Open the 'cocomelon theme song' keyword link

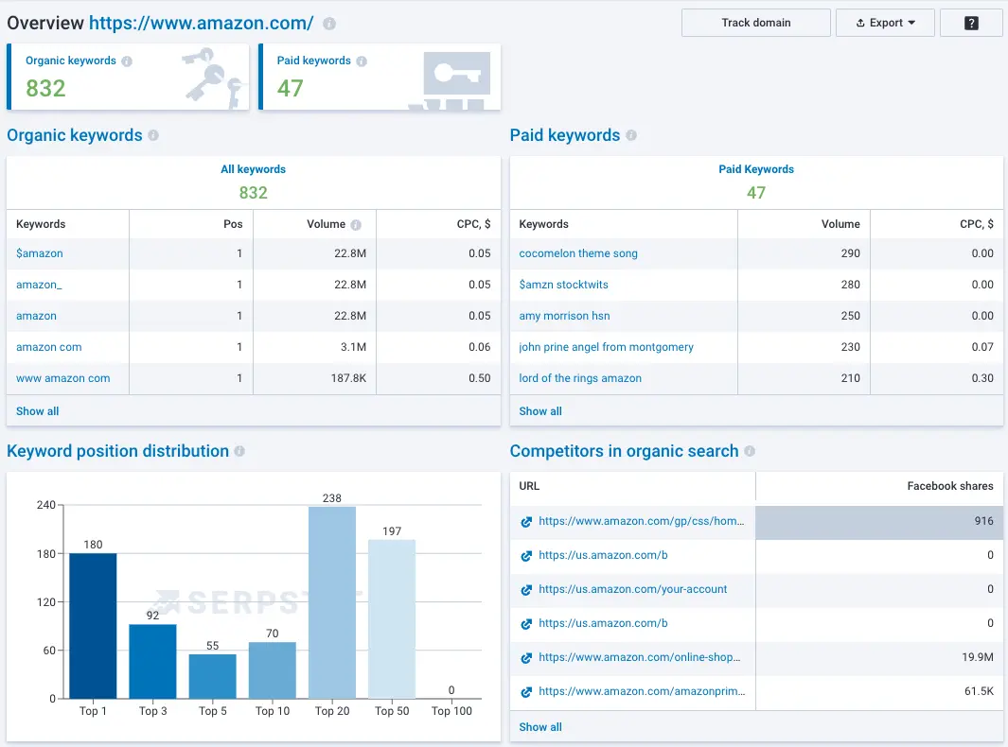coord(578,253)
